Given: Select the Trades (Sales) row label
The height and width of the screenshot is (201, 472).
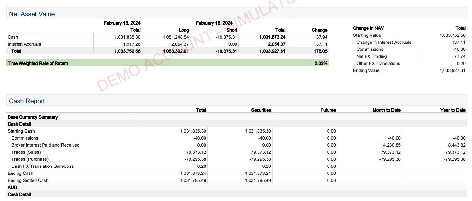Looking at the screenshot, I should point(26,152).
